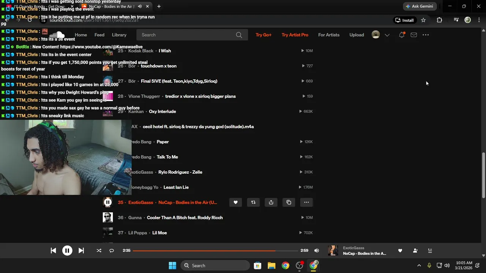Open the Upload page

[357, 35]
